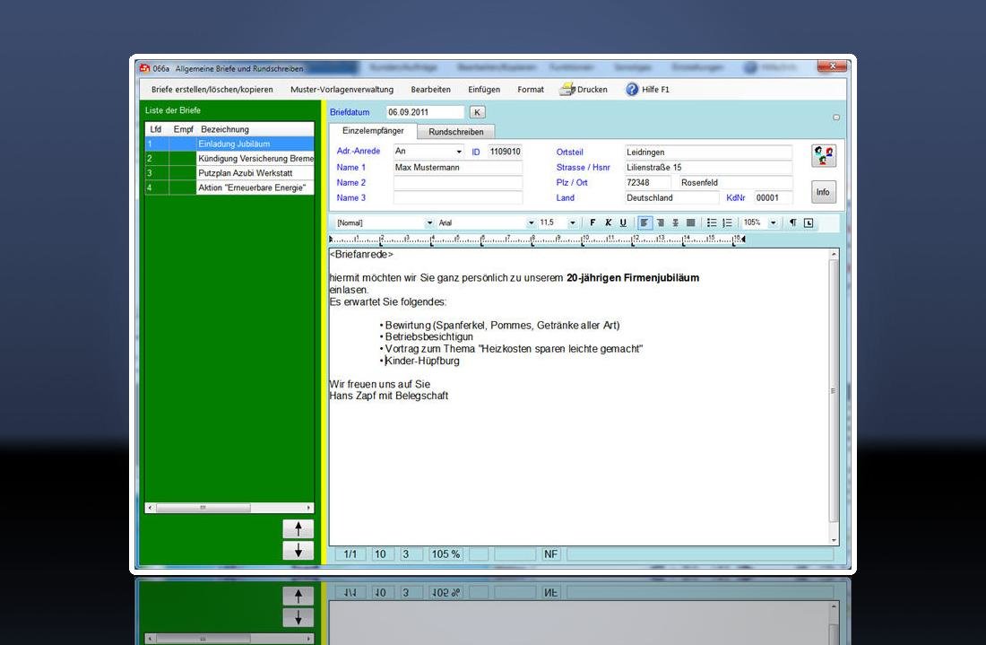Click scroll right arrow of letter list
Image resolution: width=986 pixels, height=645 pixels.
(308, 508)
